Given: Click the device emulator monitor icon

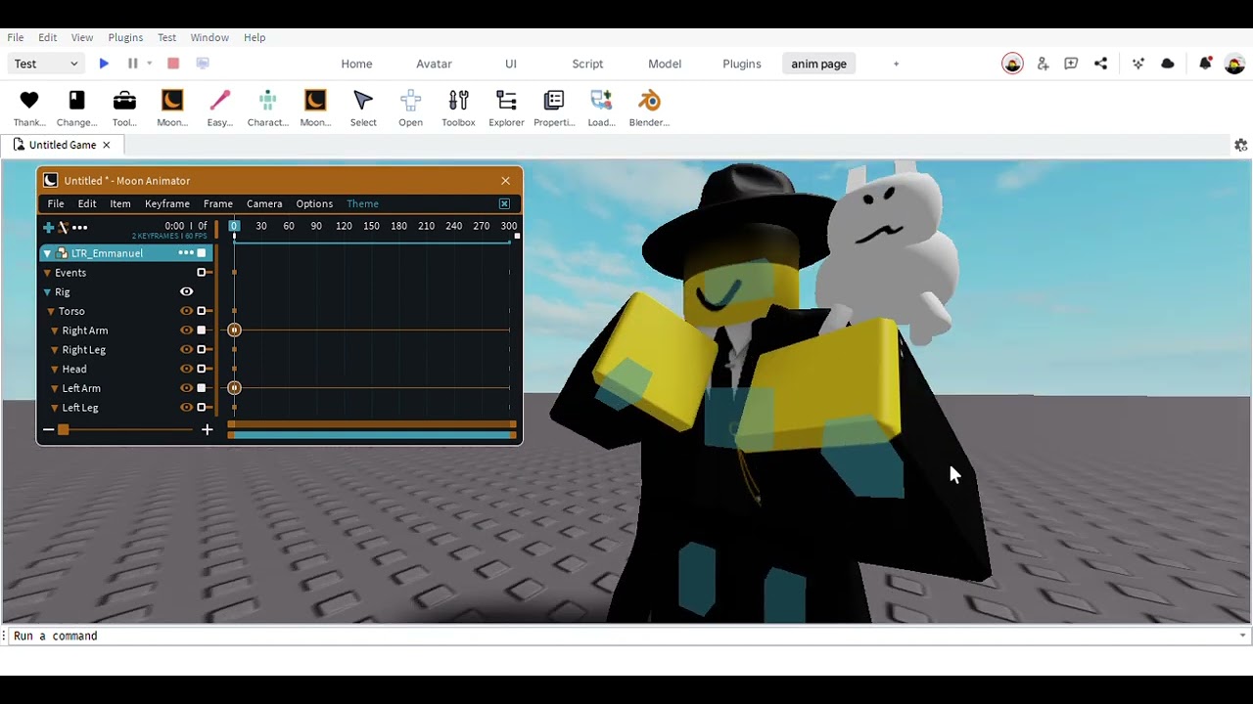Looking at the screenshot, I should [x=203, y=64].
